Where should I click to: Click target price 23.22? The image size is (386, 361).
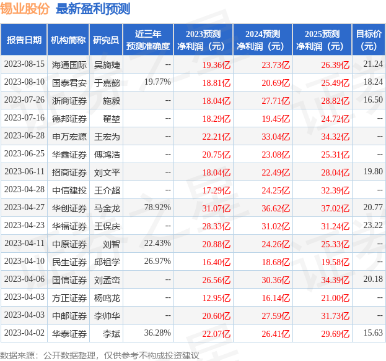[373, 225]
